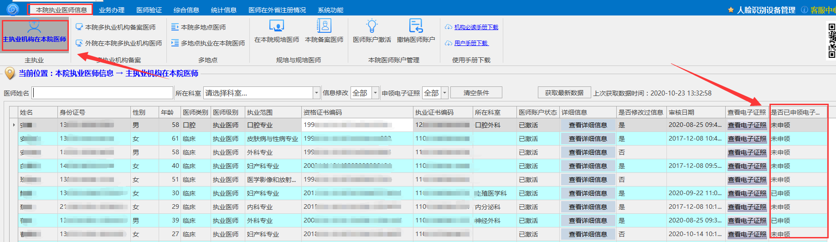Click the 在本院规培医师 icon
Image resolution: width=836 pixels, height=242 pixels.
(276, 26)
